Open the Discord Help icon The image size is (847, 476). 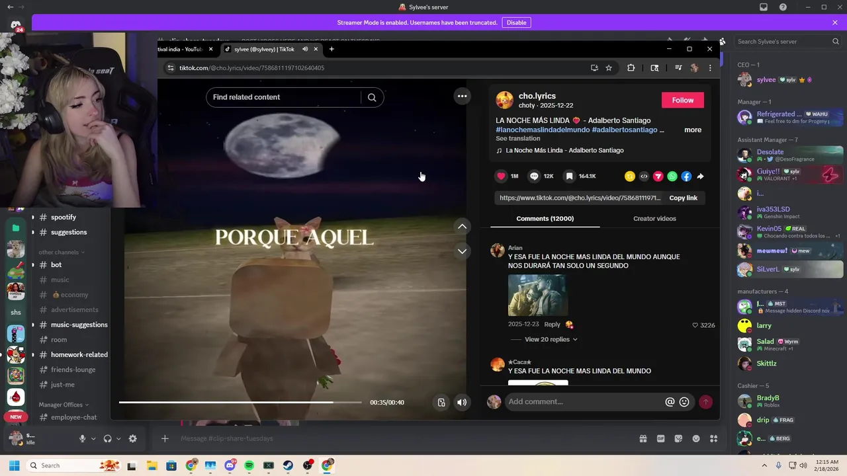coord(783,7)
